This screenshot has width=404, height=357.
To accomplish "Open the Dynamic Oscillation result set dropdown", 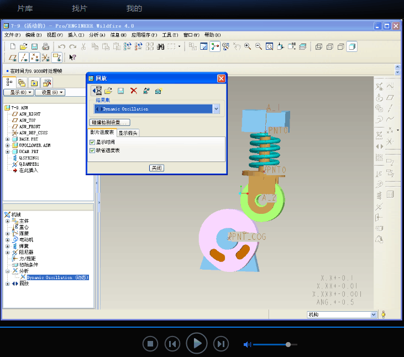I will click(x=216, y=109).
